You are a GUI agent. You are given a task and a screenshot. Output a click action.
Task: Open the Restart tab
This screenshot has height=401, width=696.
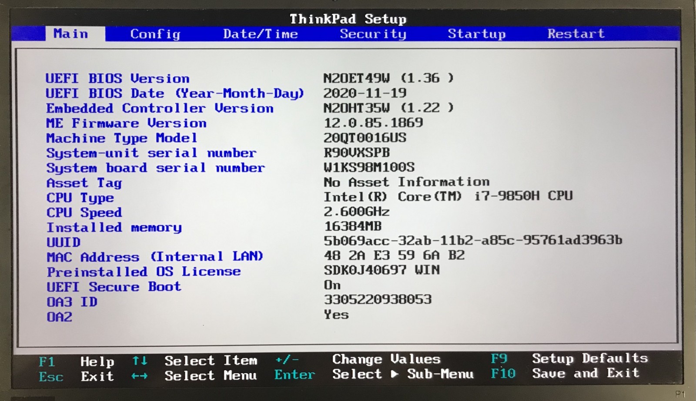[x=576, y=33]
